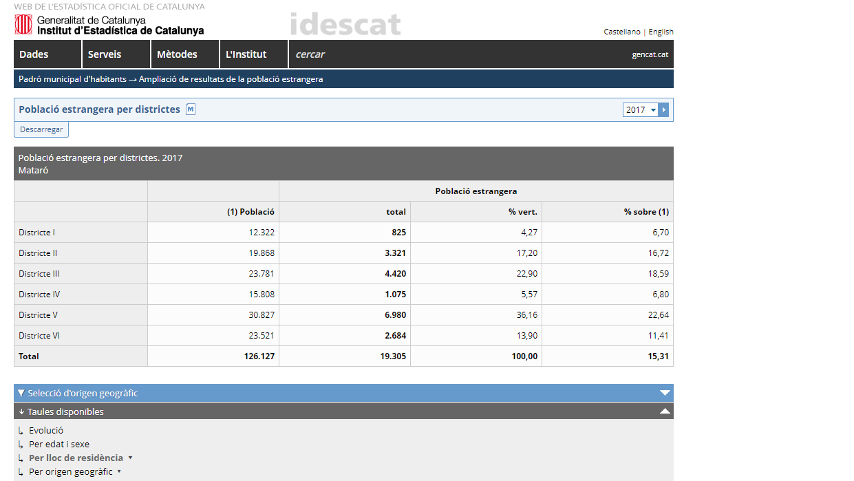
Task: Click filter funnel icon on Selecció d'origen geogràfic
Action: pyautogui.click(x=21, y=393)
